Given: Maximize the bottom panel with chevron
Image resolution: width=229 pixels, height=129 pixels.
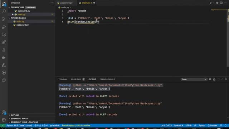Looking at the screenshot, I should (223, 79).
